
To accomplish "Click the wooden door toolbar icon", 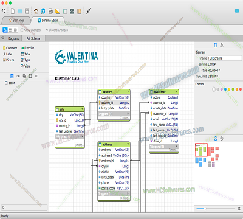I will coord(79,11).
